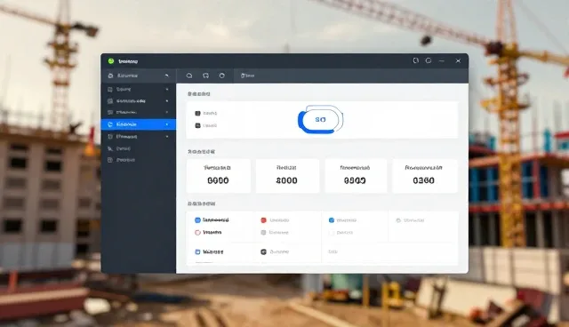This screenshot has width=569, height=327.
Task: Click the dark rounded icon in bottom row
Action: pos(263,251)
